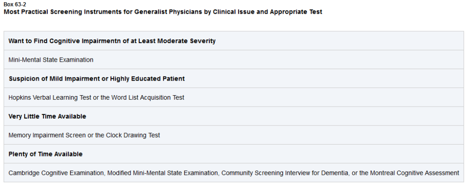This screenshot has height=189, width=469.
Task: Click the "Box 63-2" label
Action: (13, 4)
